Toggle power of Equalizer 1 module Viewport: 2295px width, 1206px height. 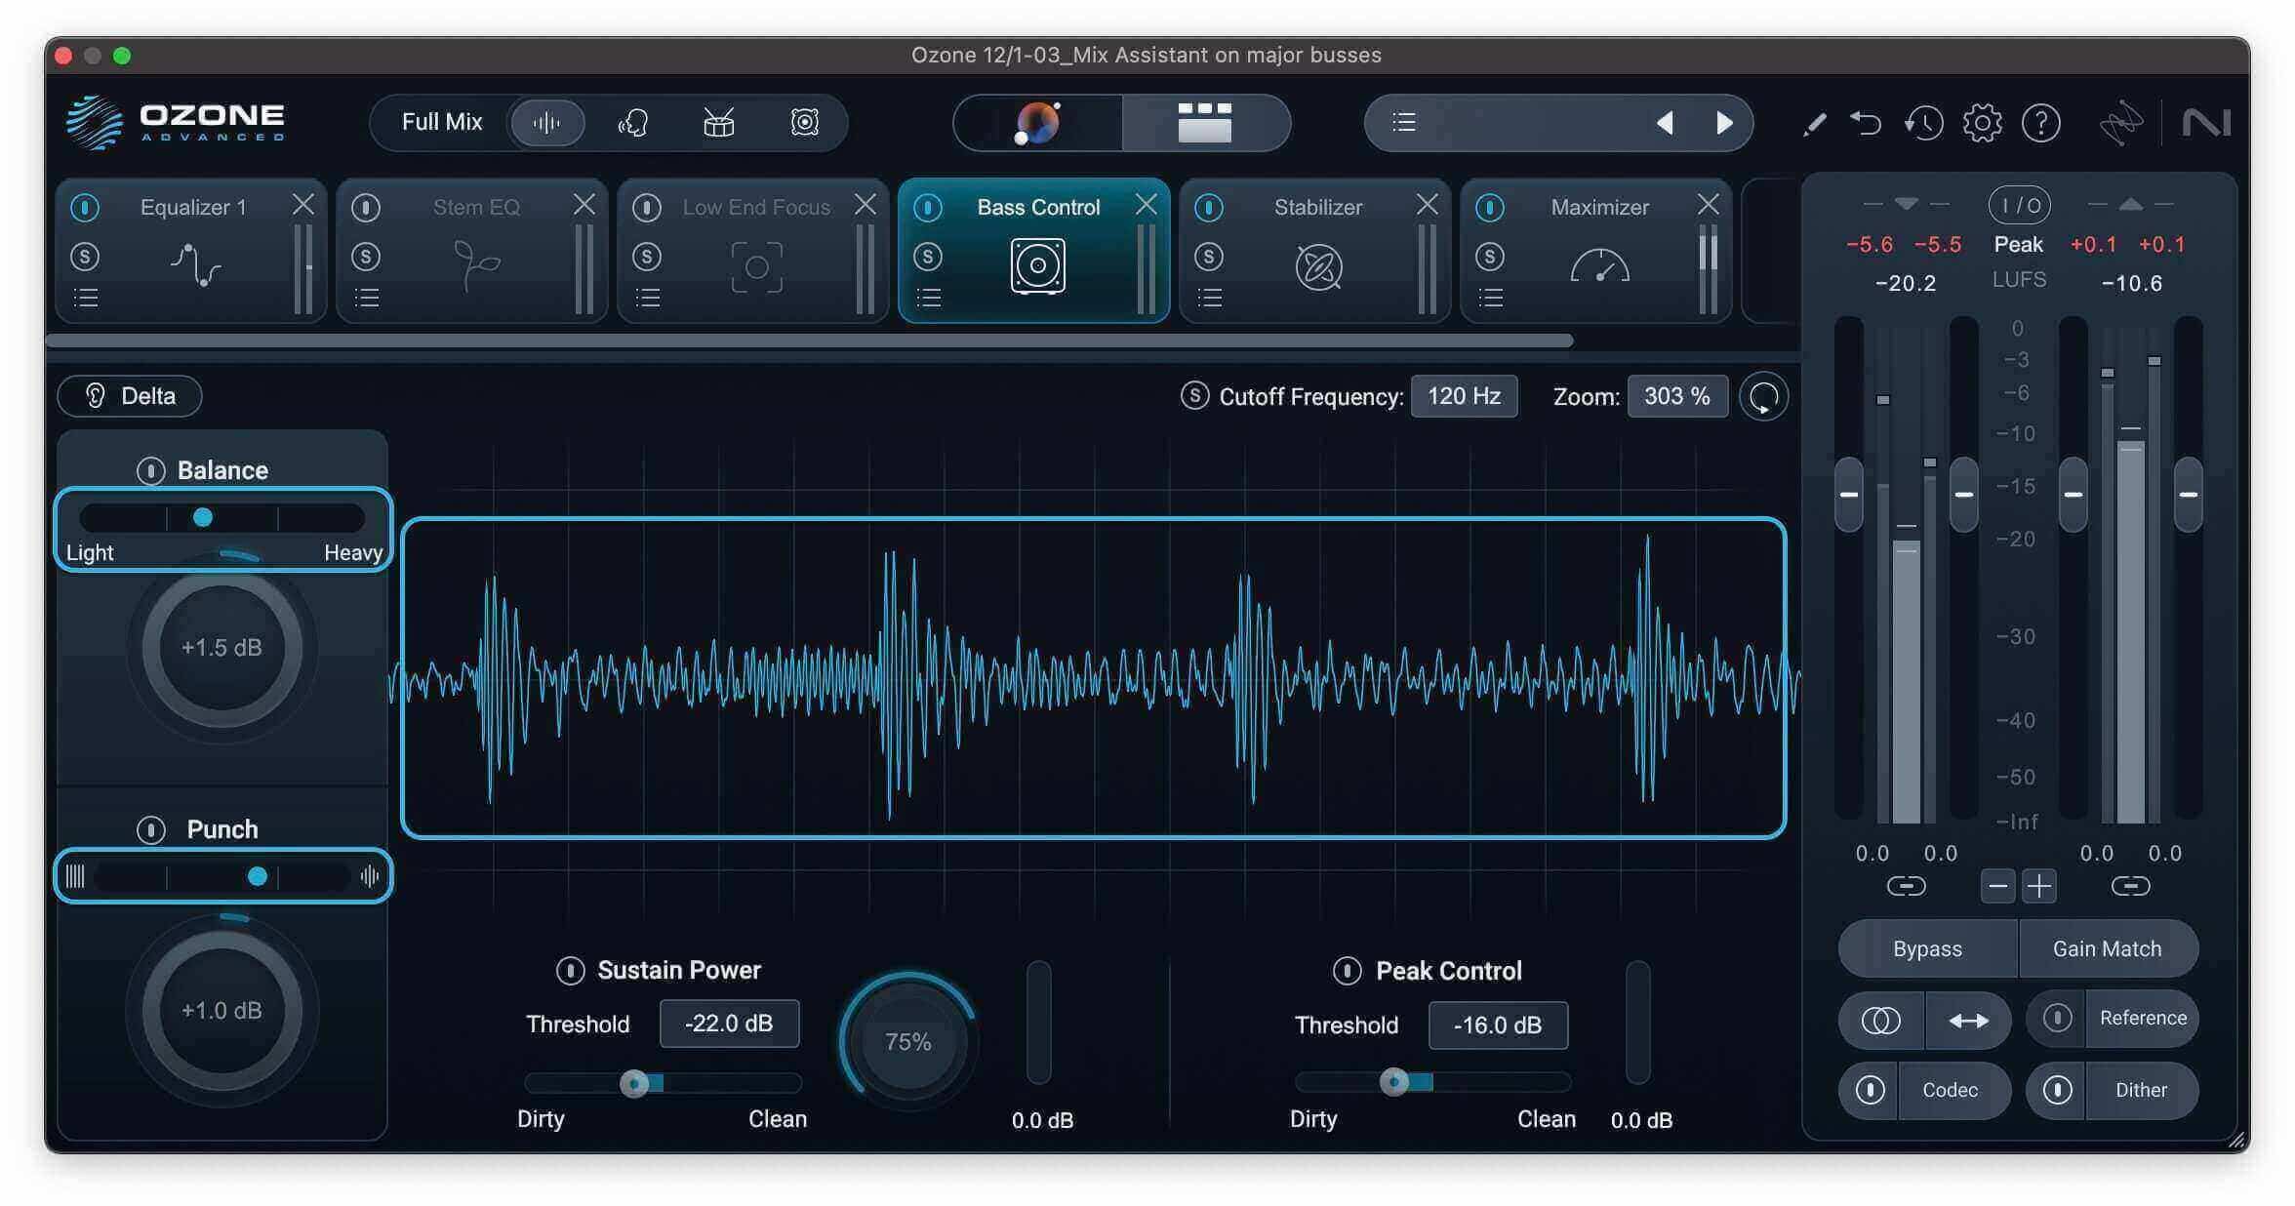(x=85, y=208)
